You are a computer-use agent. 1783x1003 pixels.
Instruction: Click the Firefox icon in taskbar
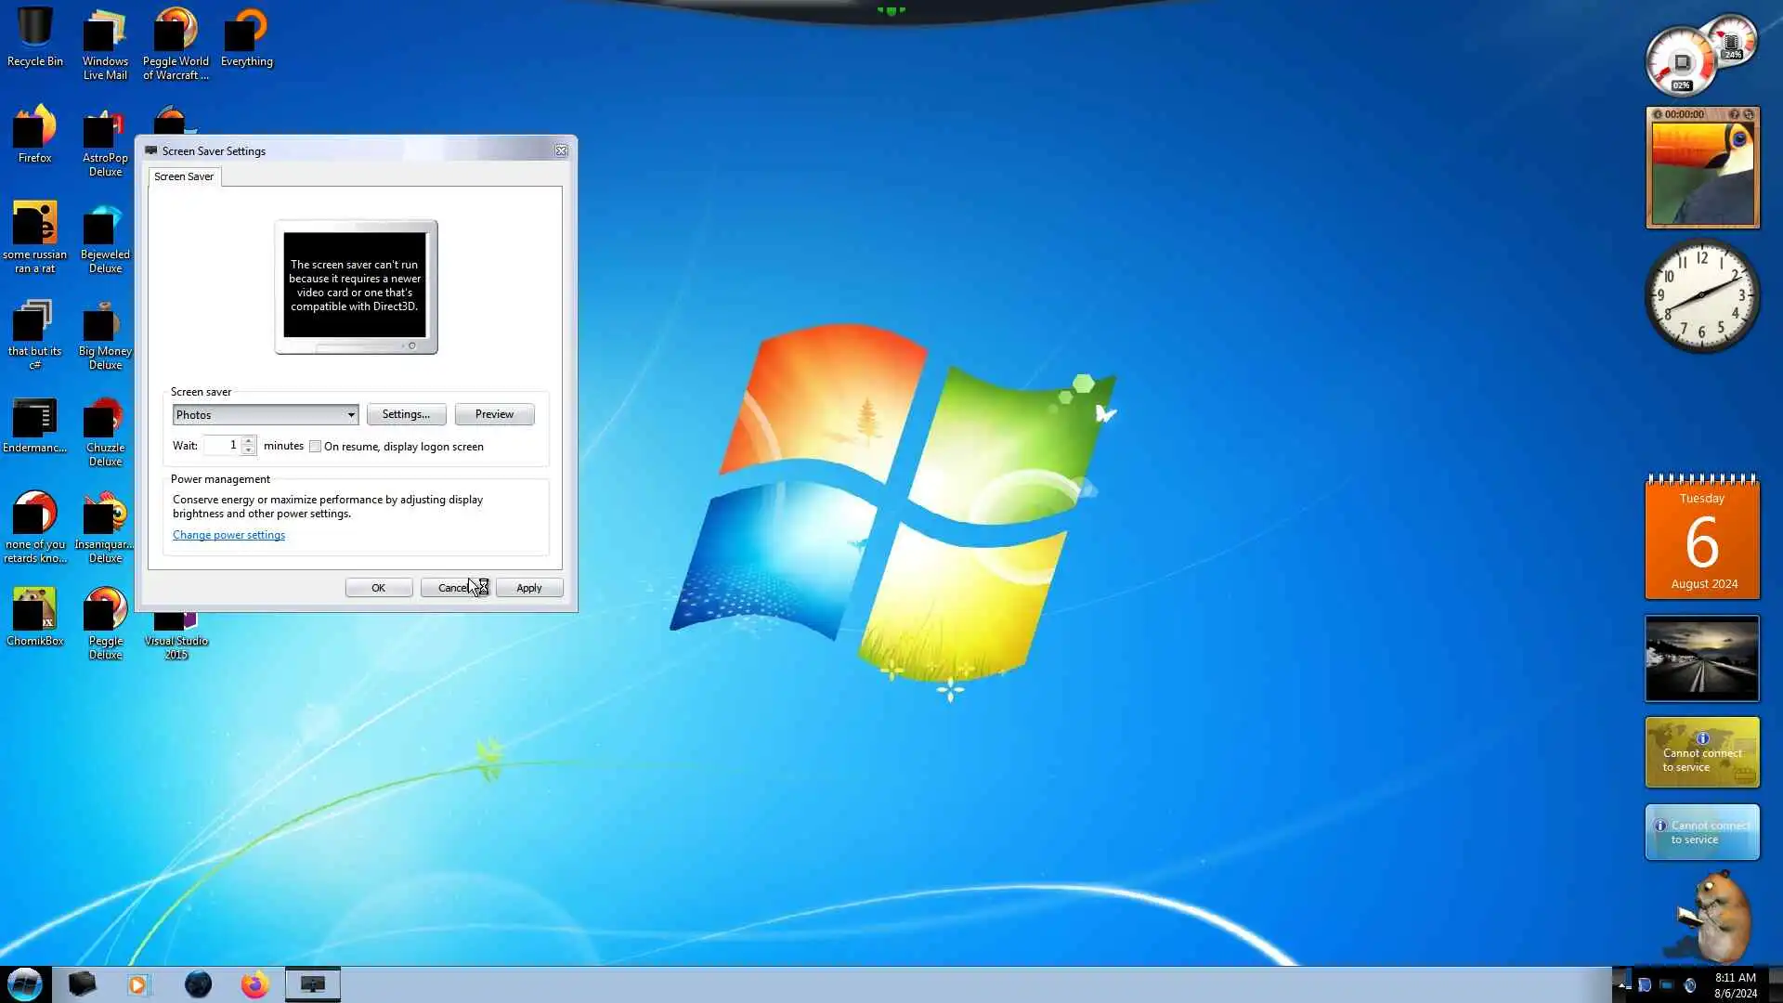pyautogui.click(x=254, y=984)
